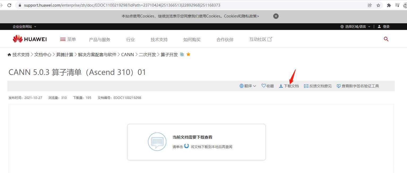This screenshot has height=173, width=407.
Task: Click the document speech-bubble icon
Action: coord(157,142)
